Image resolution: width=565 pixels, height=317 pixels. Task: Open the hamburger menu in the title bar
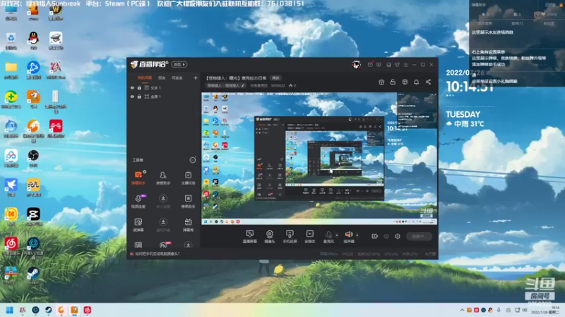405,65
